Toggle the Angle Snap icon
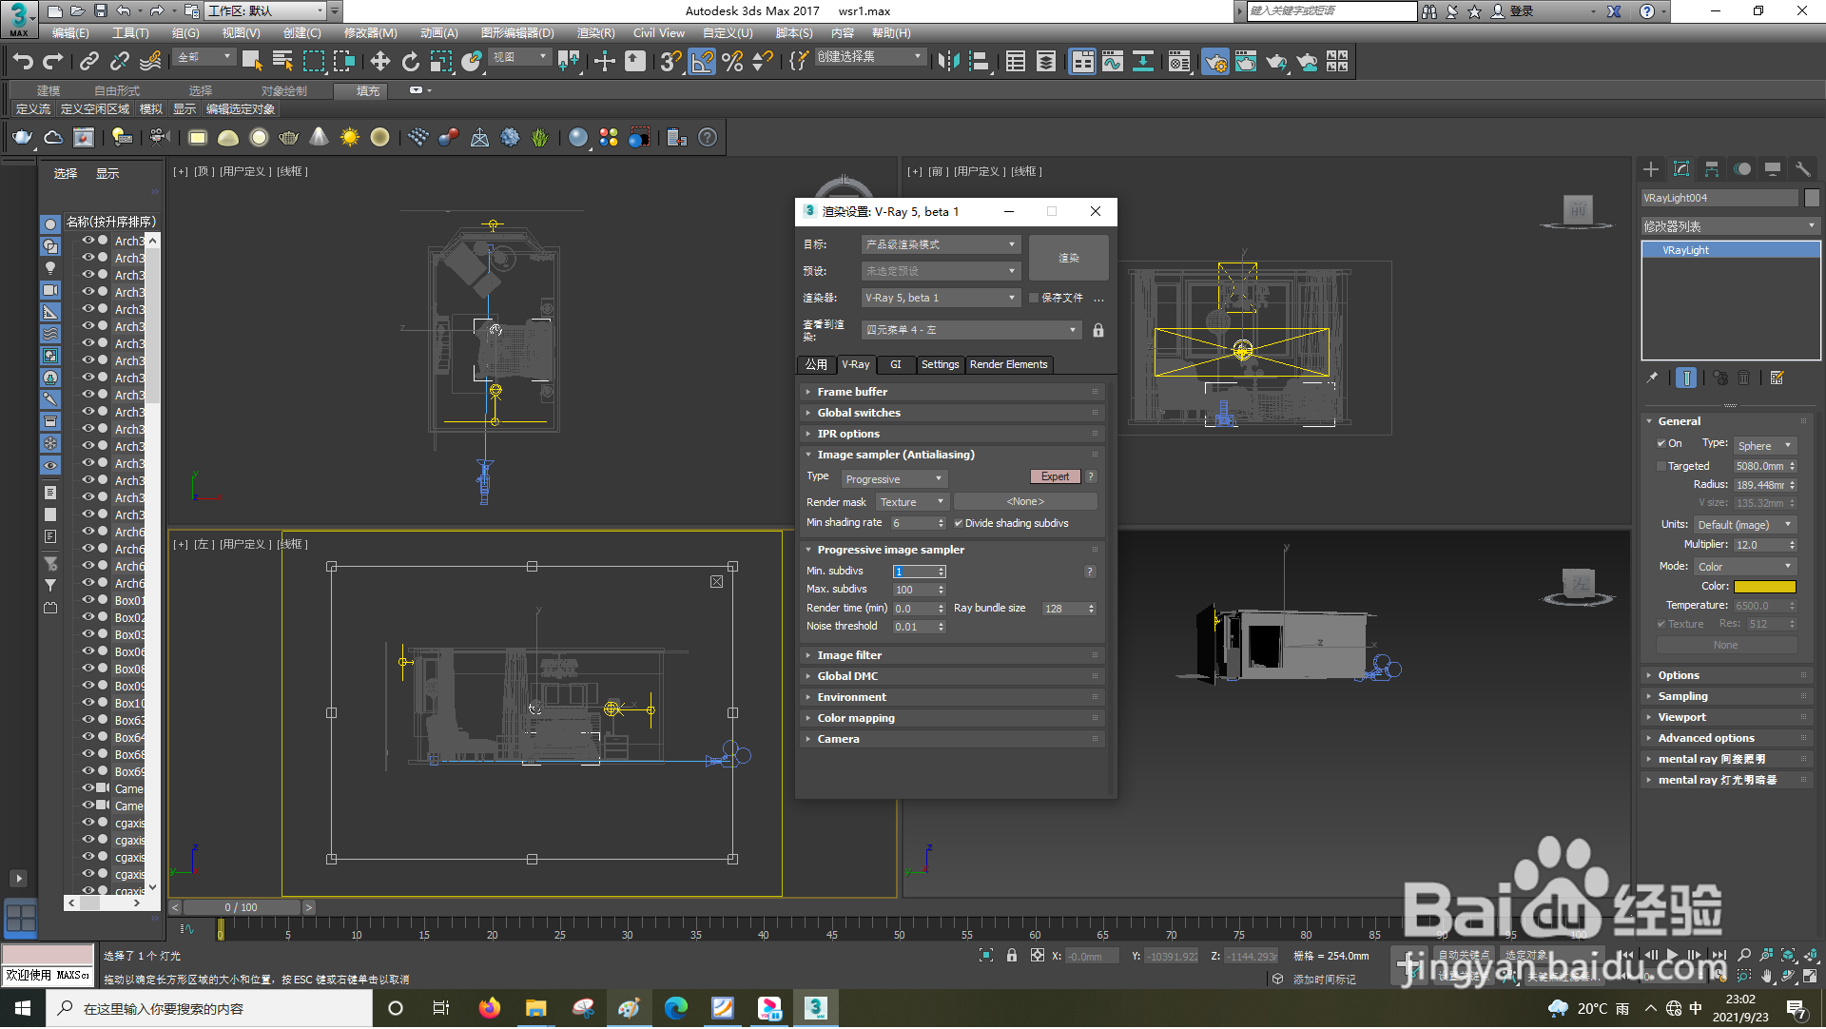Image resolution: width=1826 pixels, height=1029 pixels. coord(702,62)
